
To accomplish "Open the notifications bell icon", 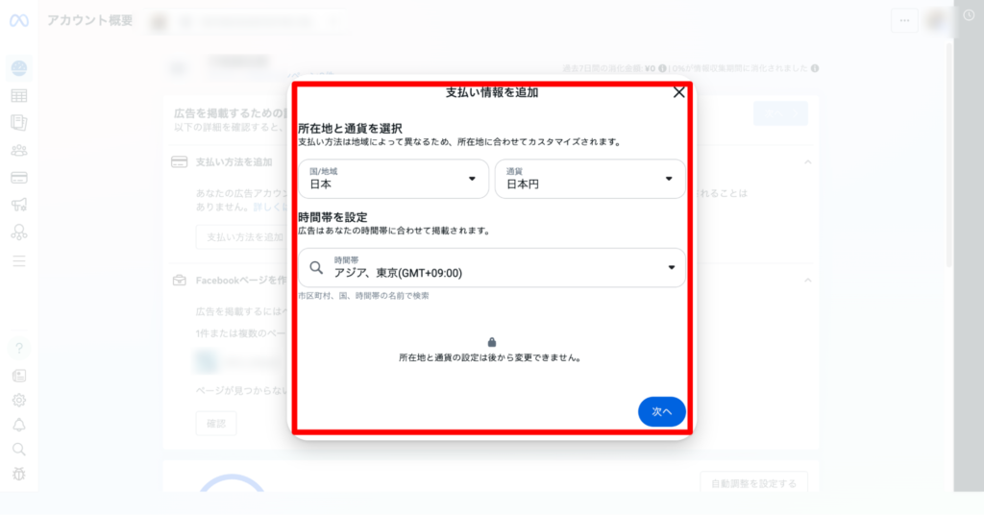I will coord(19,426).
